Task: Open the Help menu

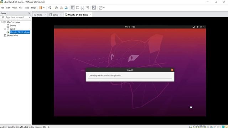Action: point(33,8)
